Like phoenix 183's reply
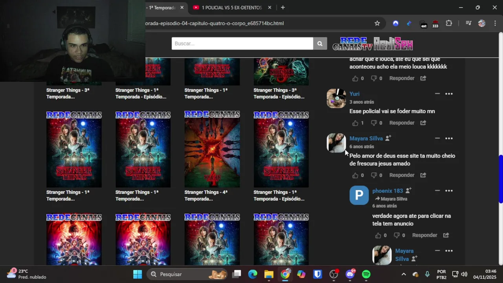Image resolution: width=503 pixels, height=283 pixels. (x=378, y=235)
